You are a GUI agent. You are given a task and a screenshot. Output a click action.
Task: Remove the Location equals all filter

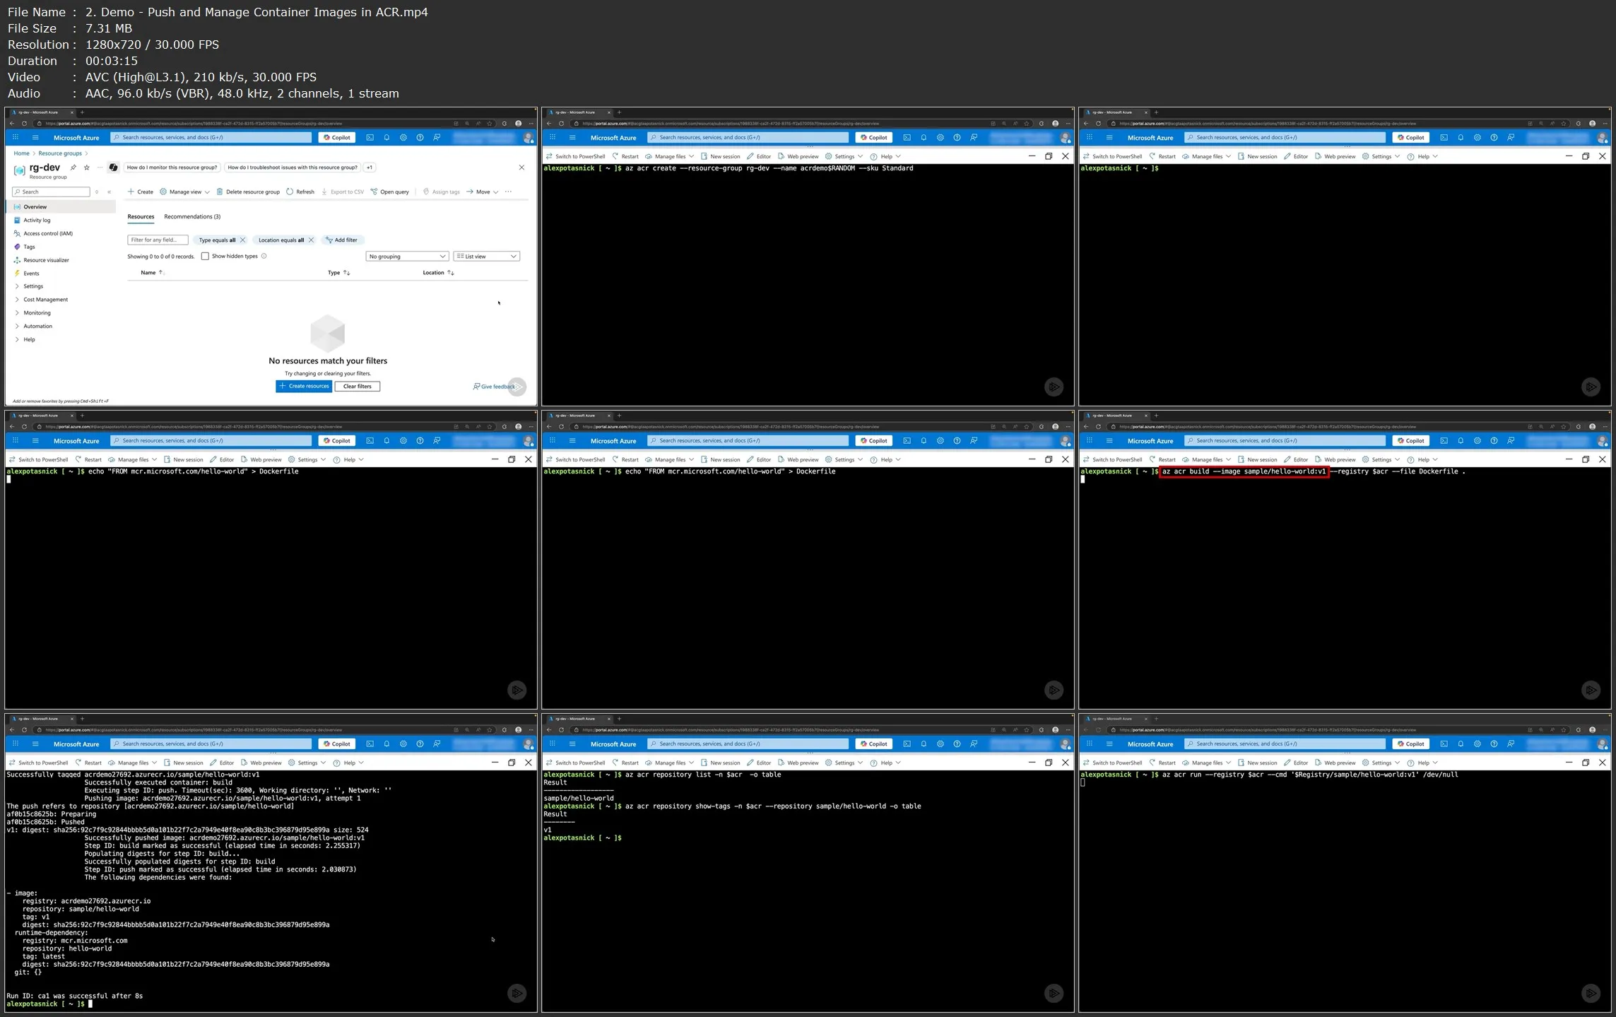point(311,240)
